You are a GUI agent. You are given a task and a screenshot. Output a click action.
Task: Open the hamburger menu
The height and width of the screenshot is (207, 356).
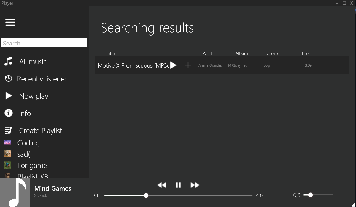tap(10, 22)
